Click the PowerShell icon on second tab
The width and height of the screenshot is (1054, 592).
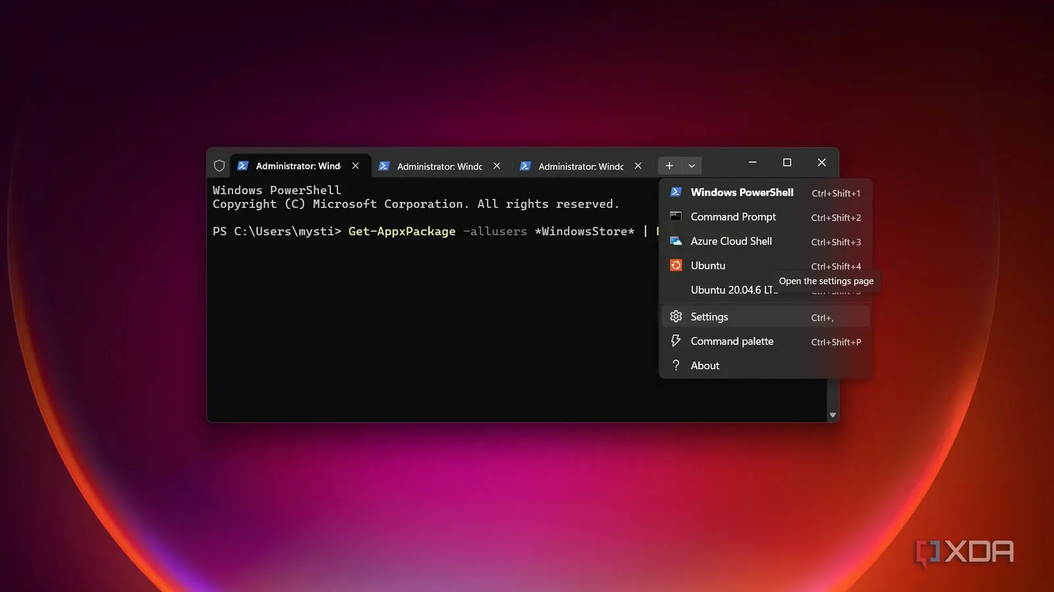384,166
